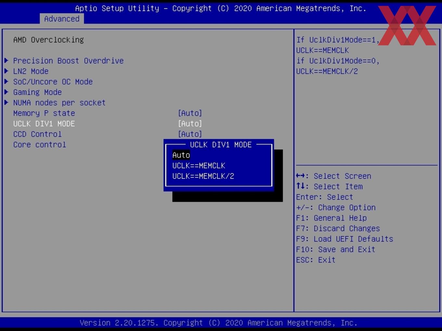
Task: Change UCLK DIV1 MODE [Auto] value
Action: (190, 124)
